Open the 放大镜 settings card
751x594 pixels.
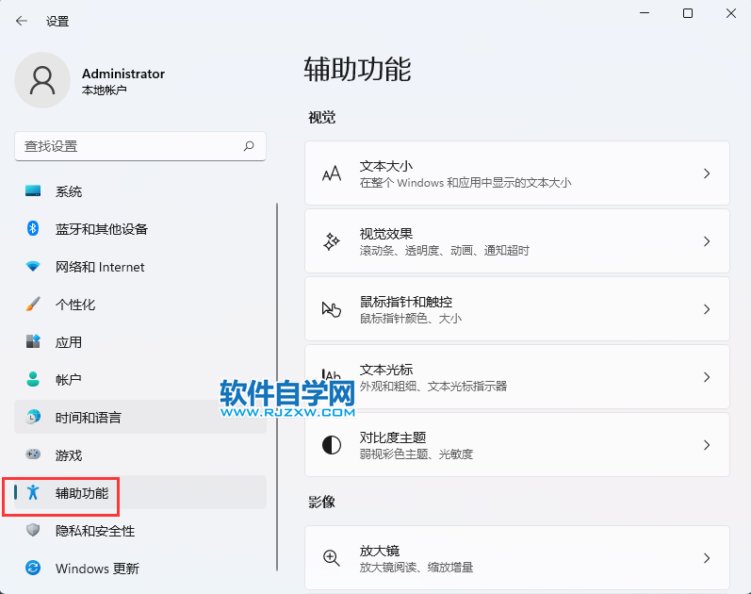point(516,558)
